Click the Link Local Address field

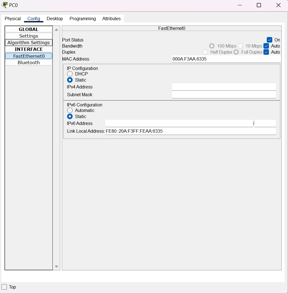191,131
